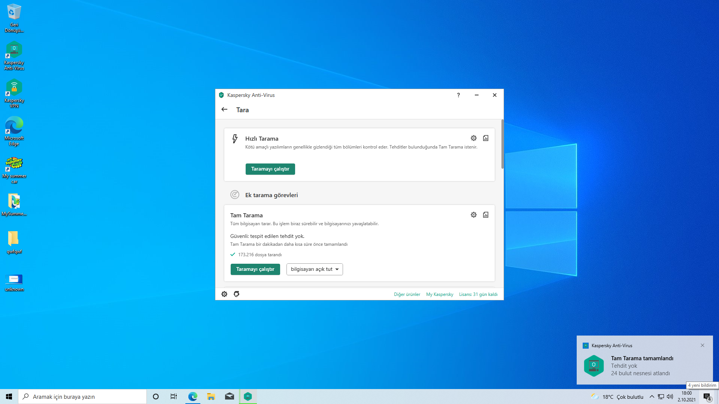
Task: Open Hızlı Tarama settings gear
Action: (x=473, y=138)
